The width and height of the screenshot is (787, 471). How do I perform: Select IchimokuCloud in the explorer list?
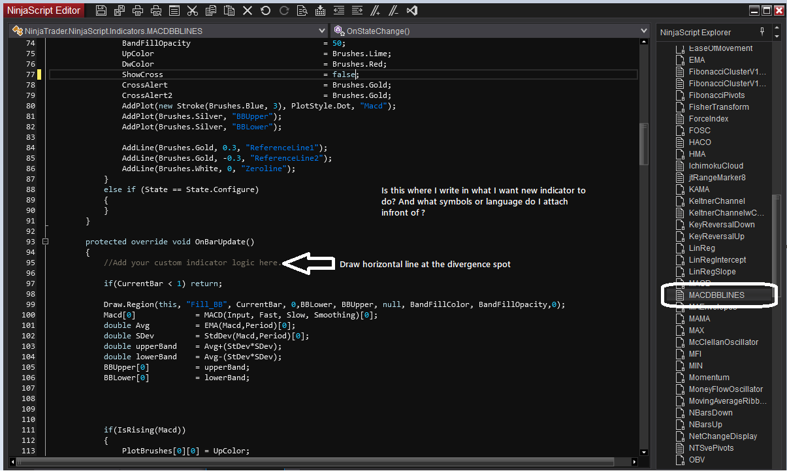click(716, 166)
